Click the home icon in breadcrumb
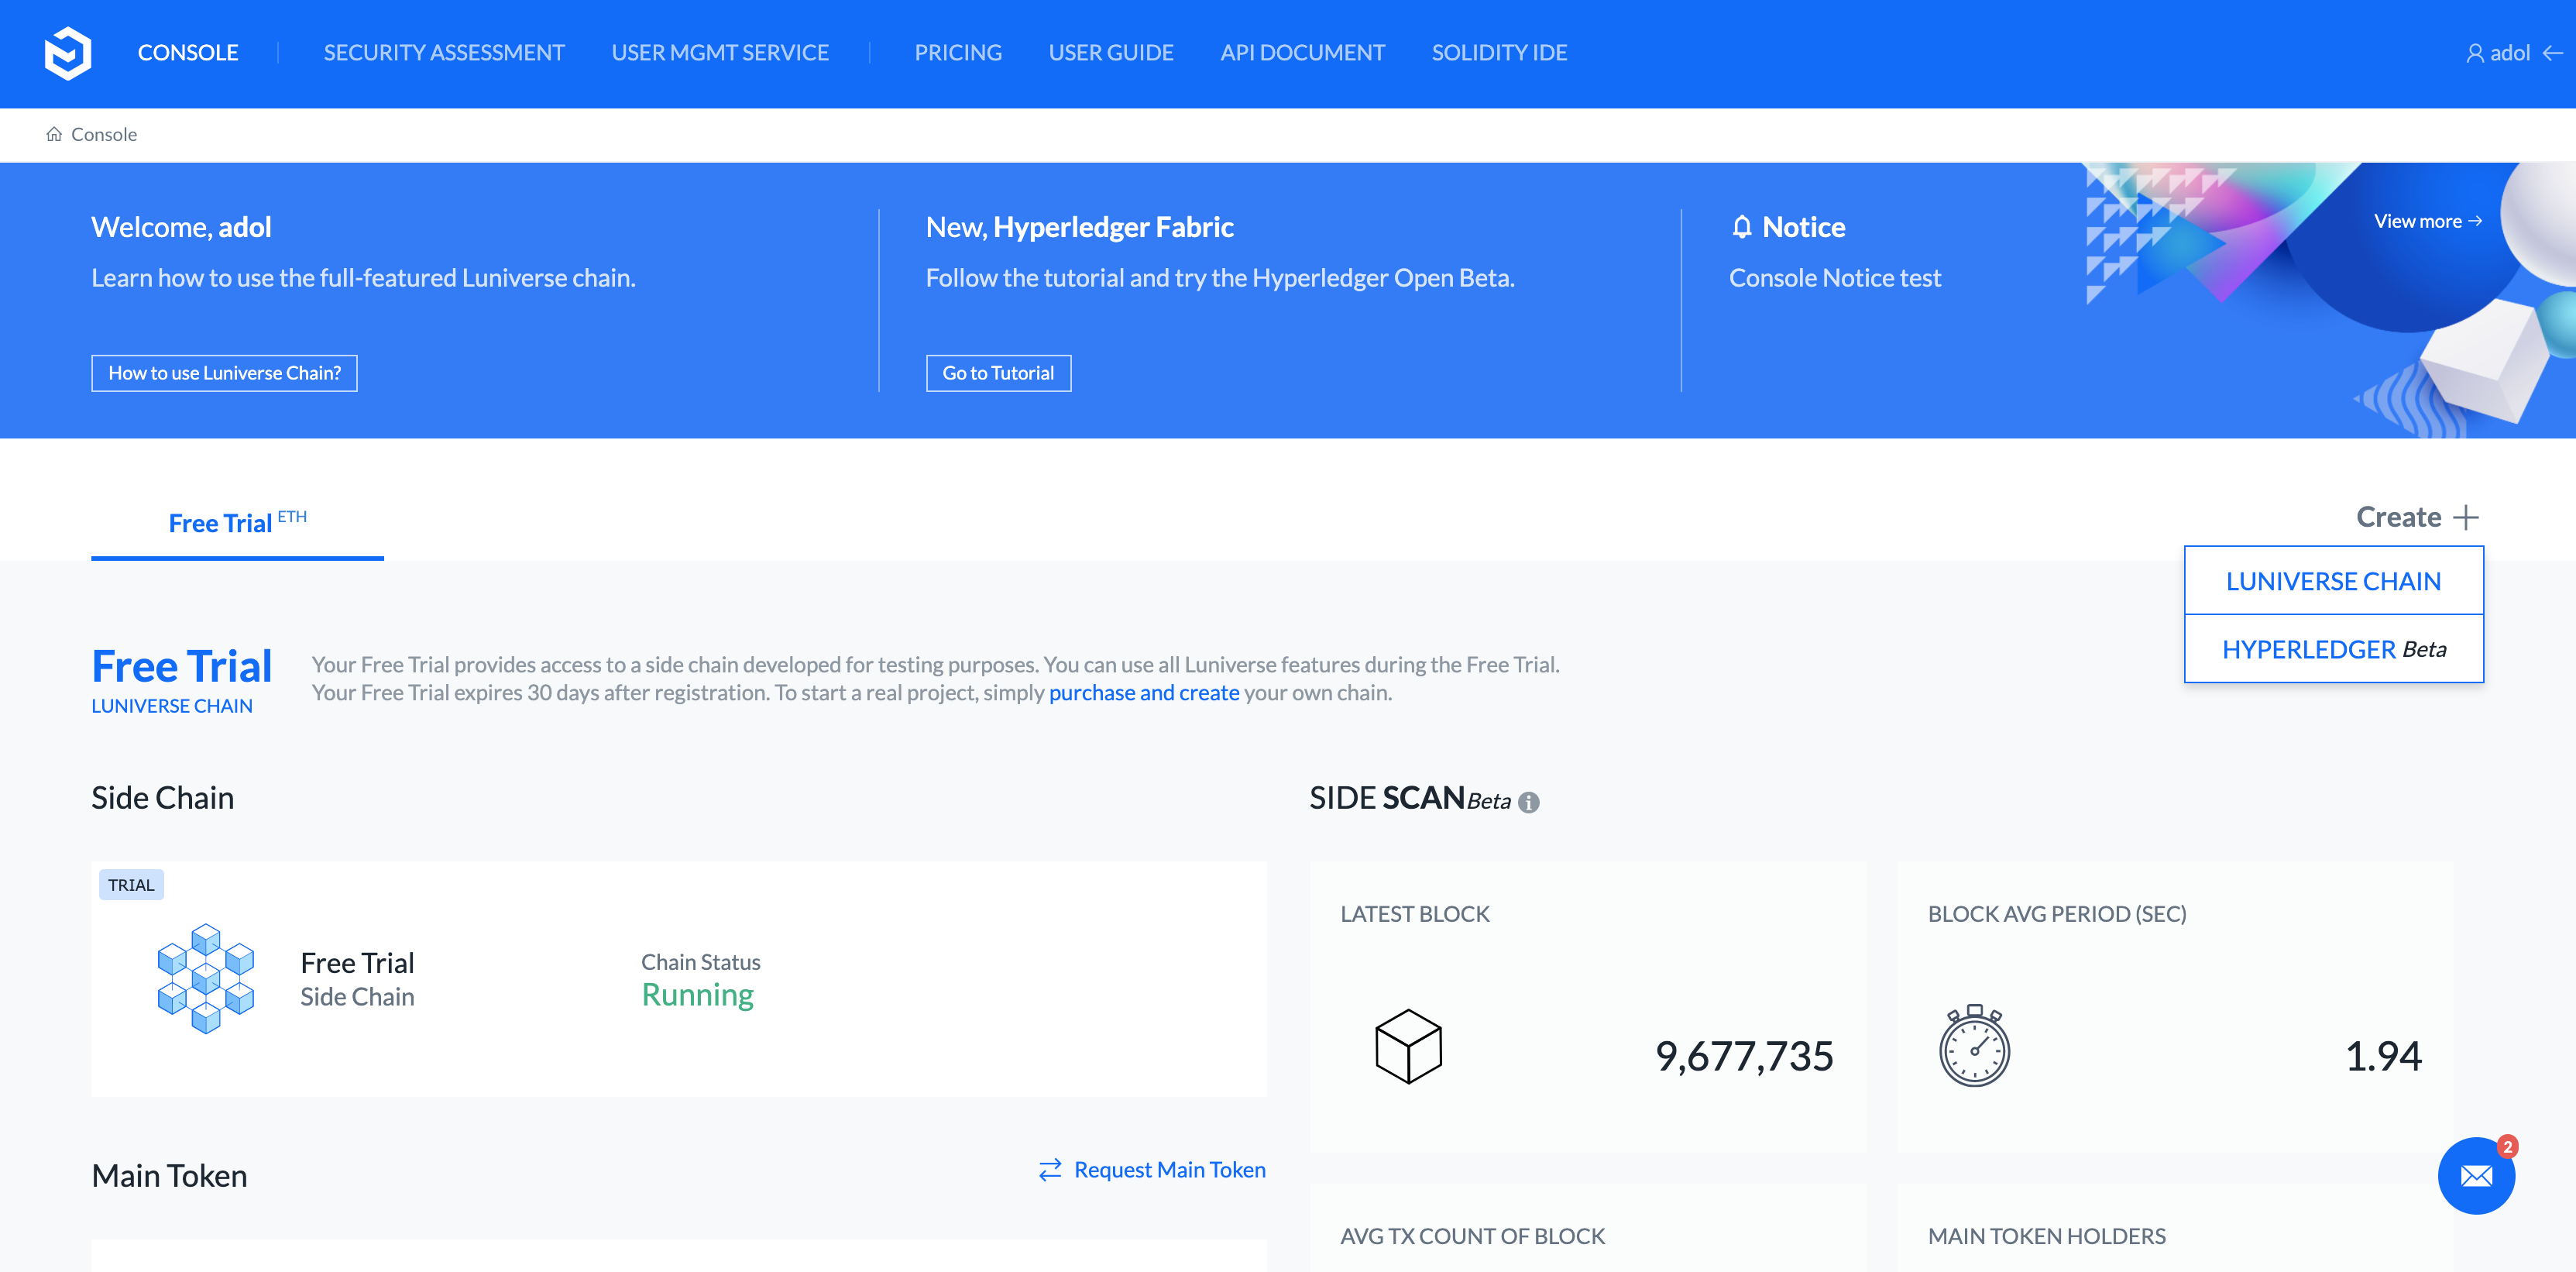2576x1272 pixels. pos(54,134)
